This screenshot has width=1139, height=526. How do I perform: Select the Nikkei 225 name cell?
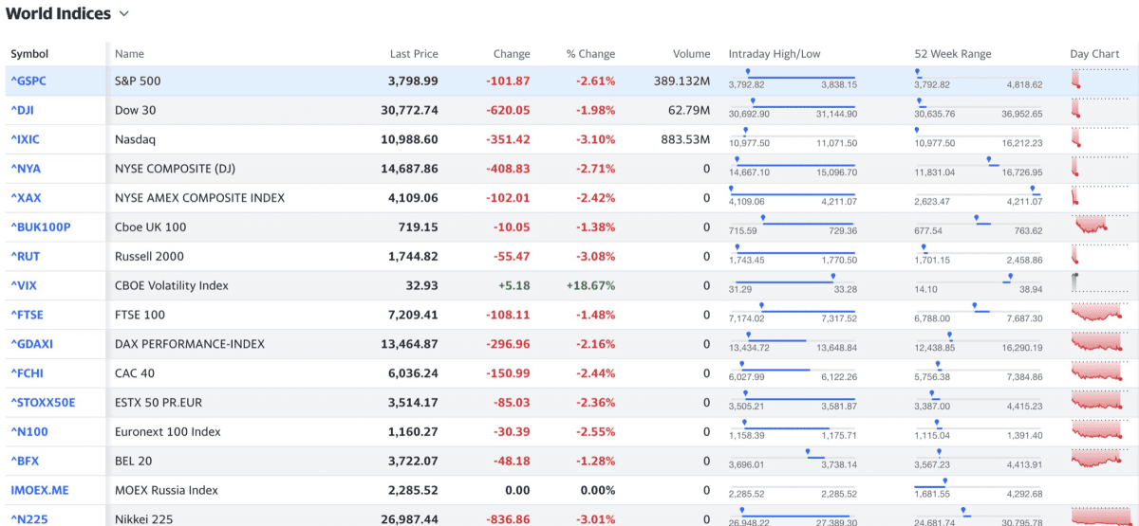pos(144,519)
